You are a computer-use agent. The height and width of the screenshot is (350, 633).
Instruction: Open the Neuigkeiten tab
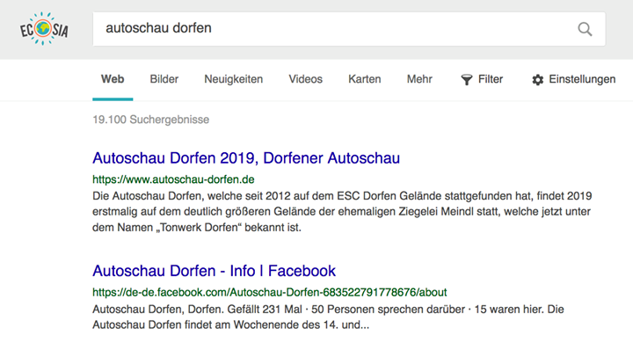click(233, 79)
